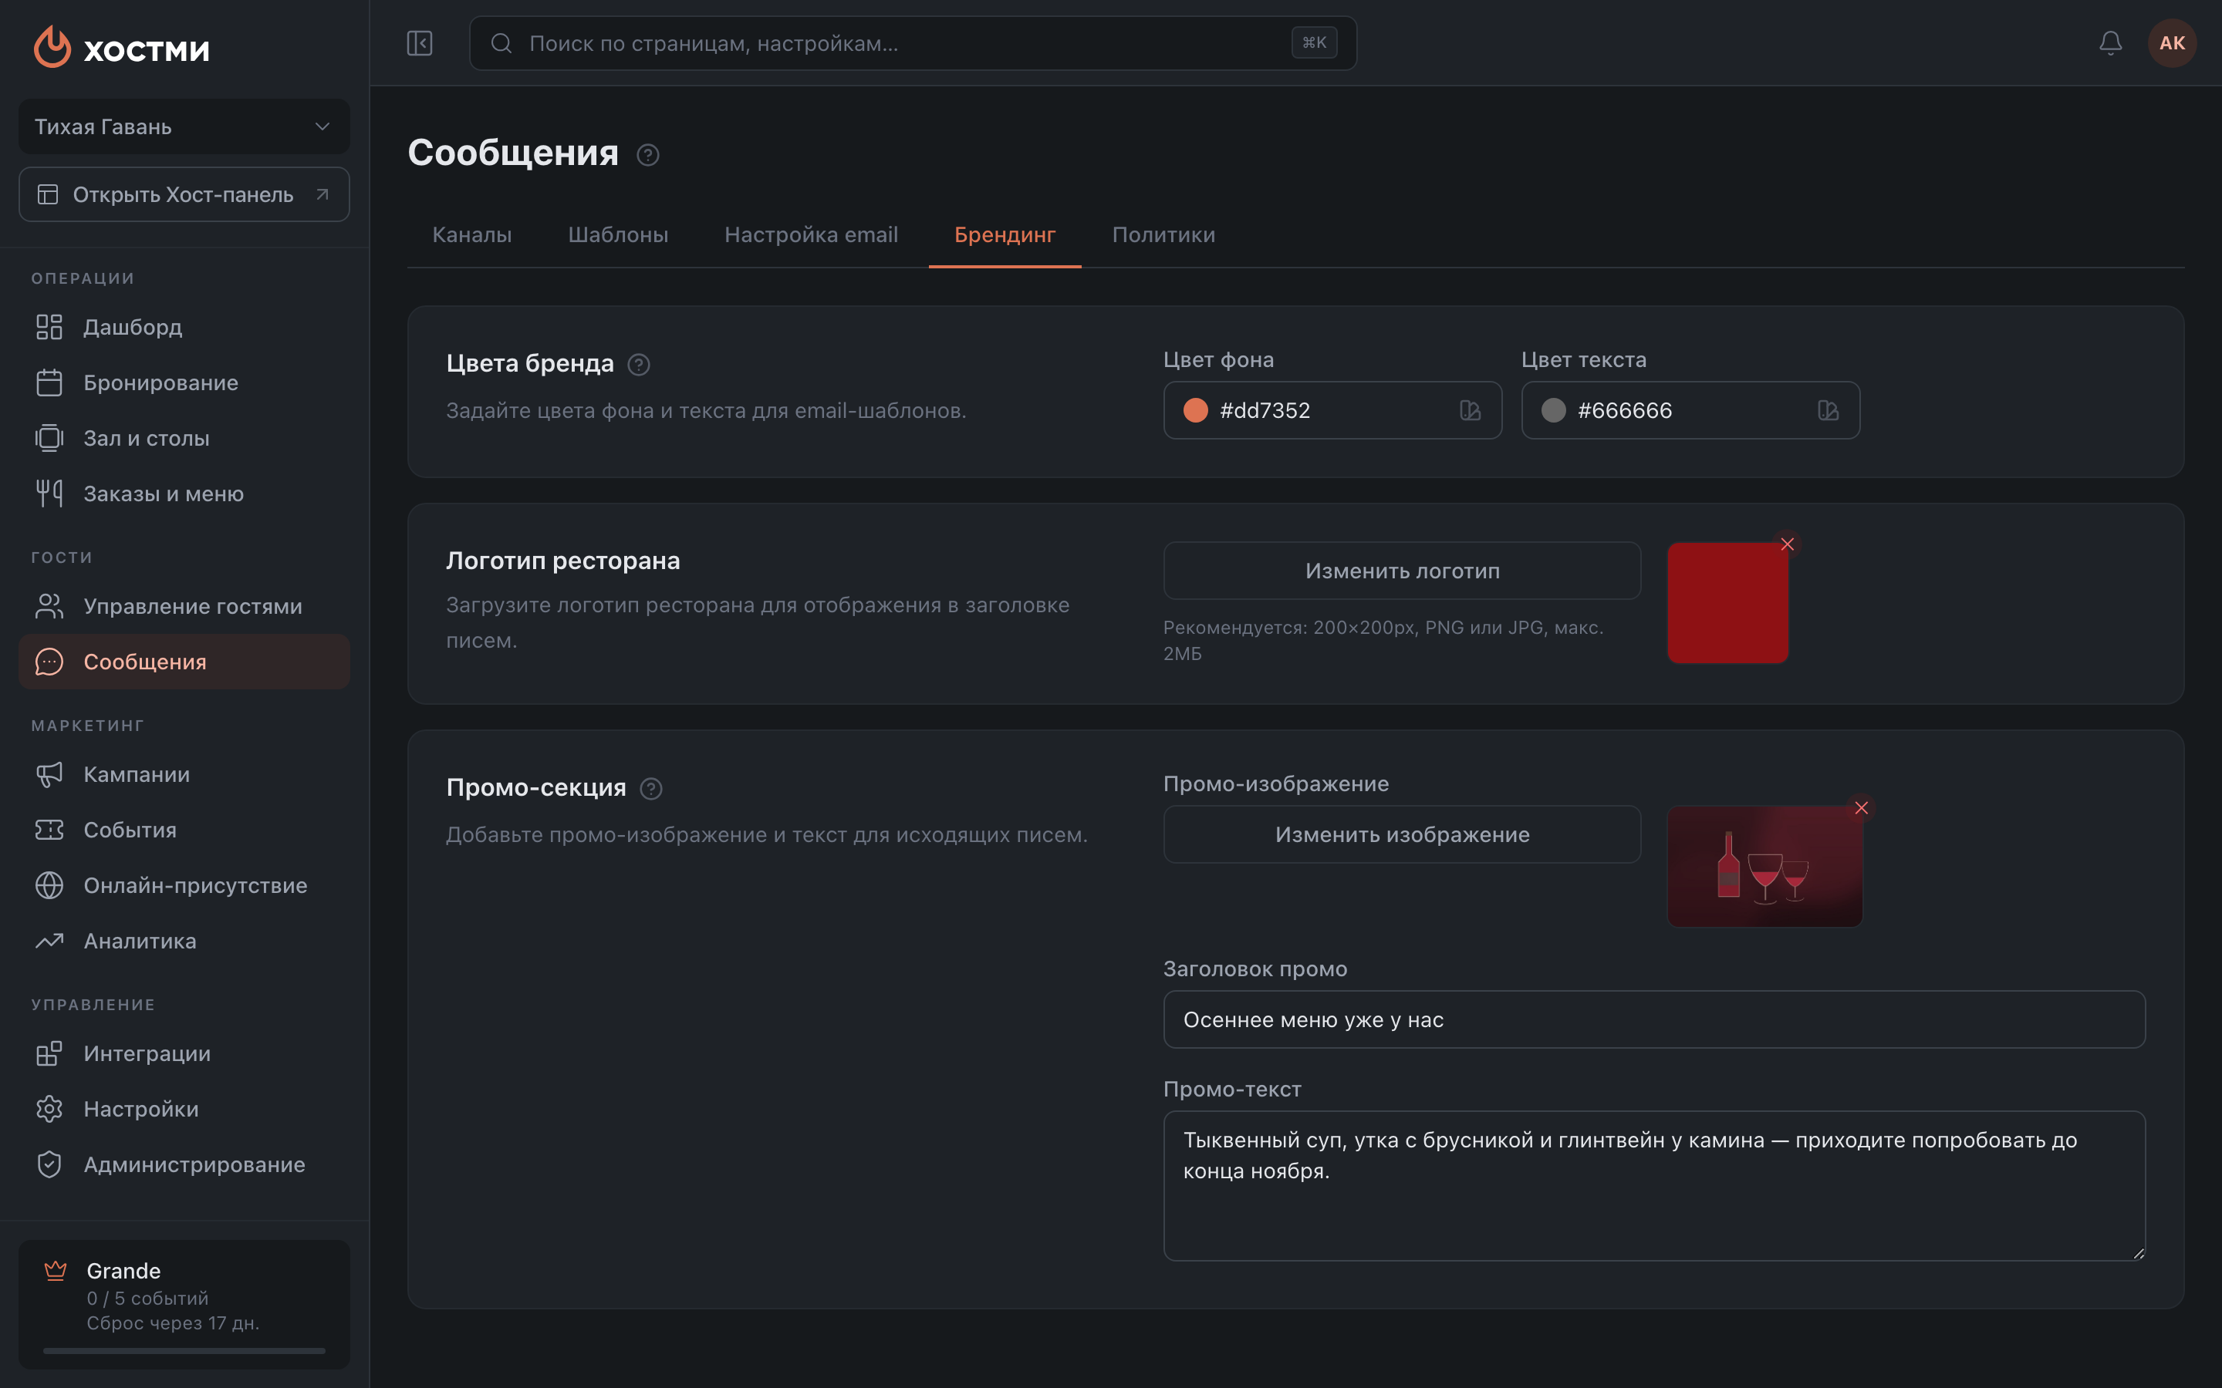Click help icon next to Сообщения title
Image resolution: width=2222 pixels, height=1388 pixels.
point(648,155)
